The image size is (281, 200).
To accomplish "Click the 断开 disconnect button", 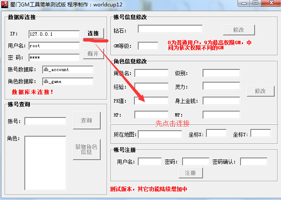I will point(93,54).
